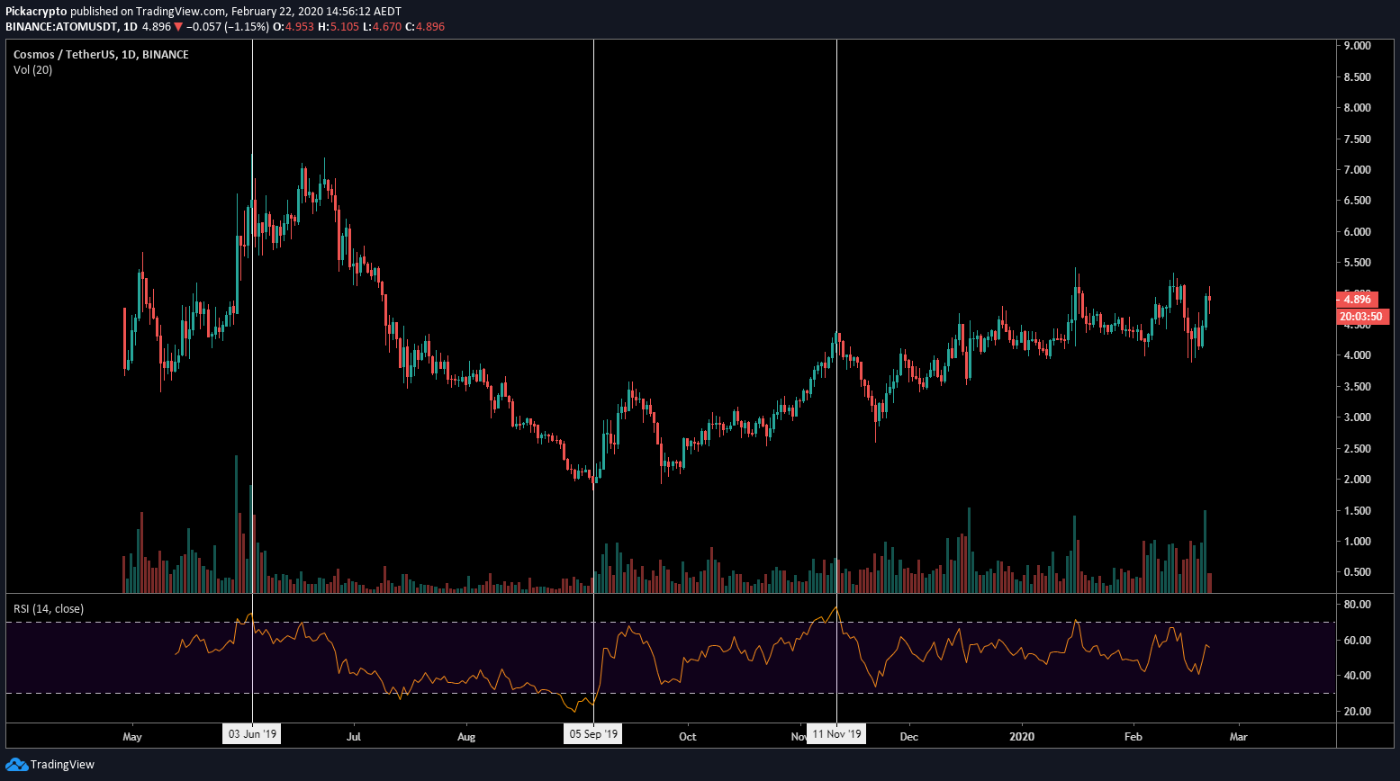Click the 5.500 price axis label
1400x781 pixels.
point(1357,263)
